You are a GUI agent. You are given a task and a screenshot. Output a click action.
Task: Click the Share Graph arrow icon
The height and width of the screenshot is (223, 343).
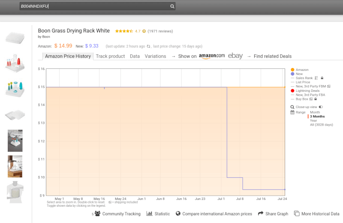pyautogui.click(x=261, y=214)
